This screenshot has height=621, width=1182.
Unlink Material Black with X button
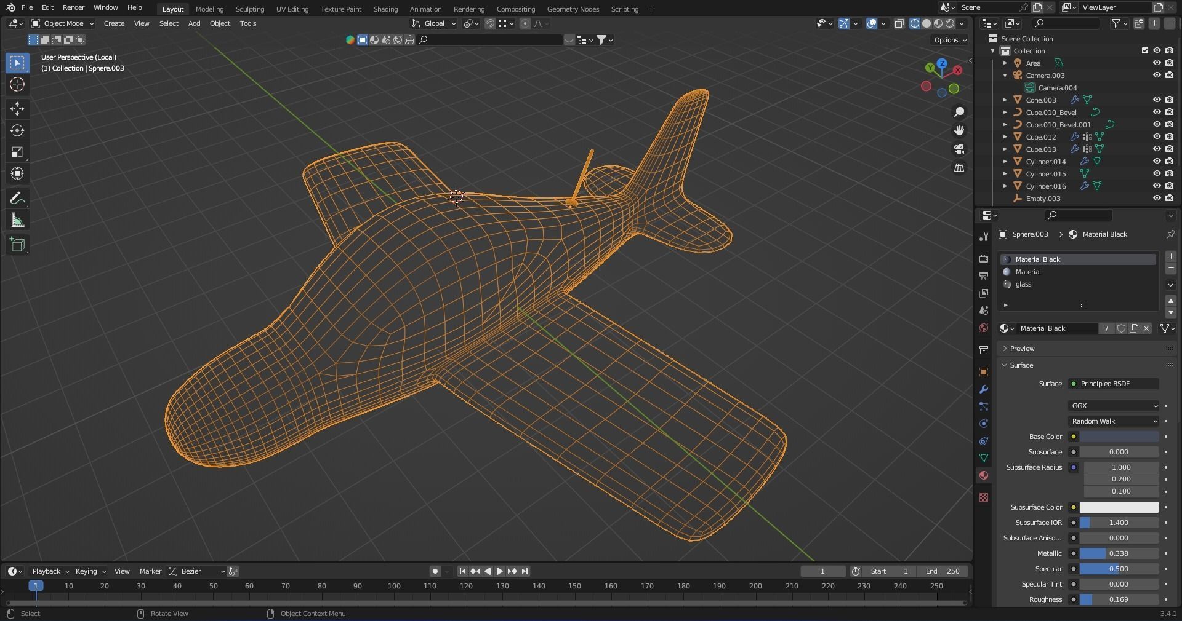[x=1146, y=328]
